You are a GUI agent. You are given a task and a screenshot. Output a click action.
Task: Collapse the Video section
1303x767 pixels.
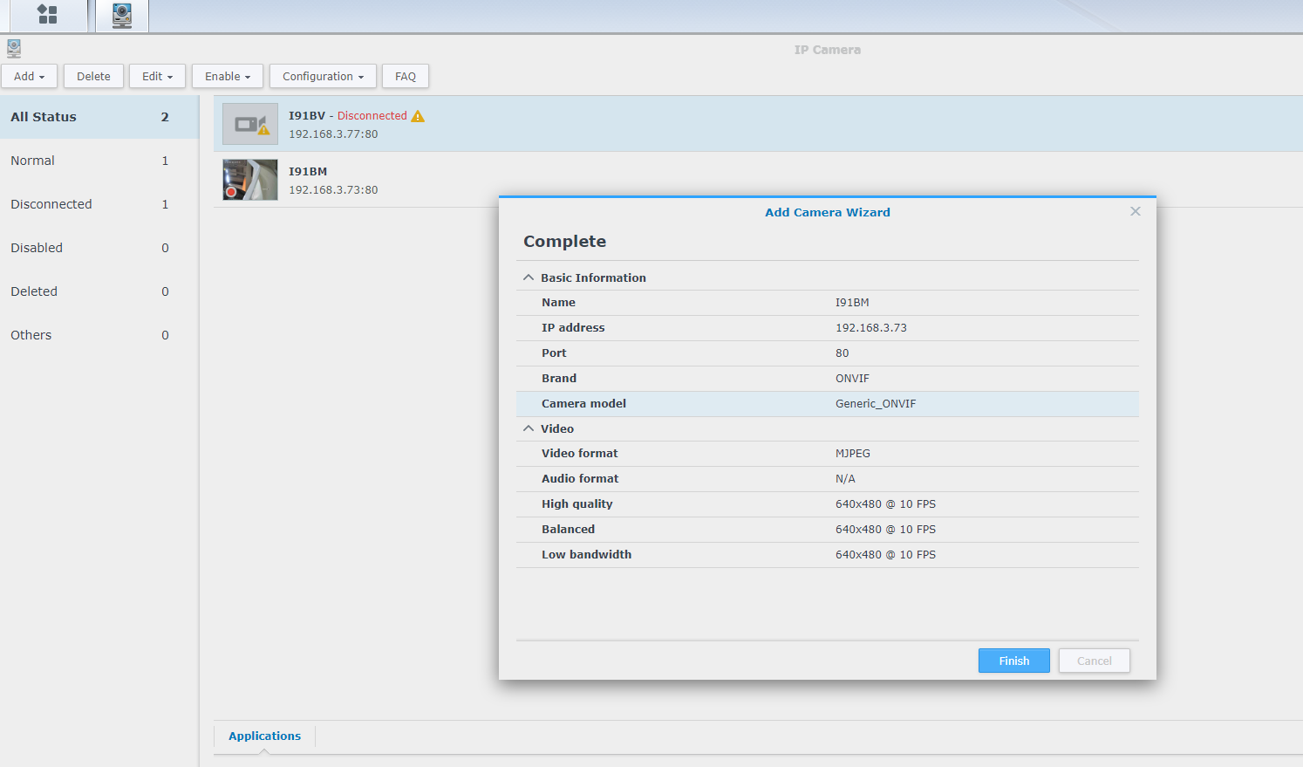point(529,428)
